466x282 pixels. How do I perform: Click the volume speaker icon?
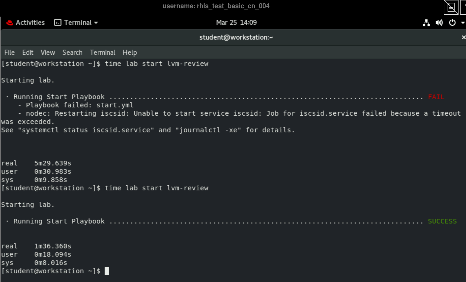[439, 23]
